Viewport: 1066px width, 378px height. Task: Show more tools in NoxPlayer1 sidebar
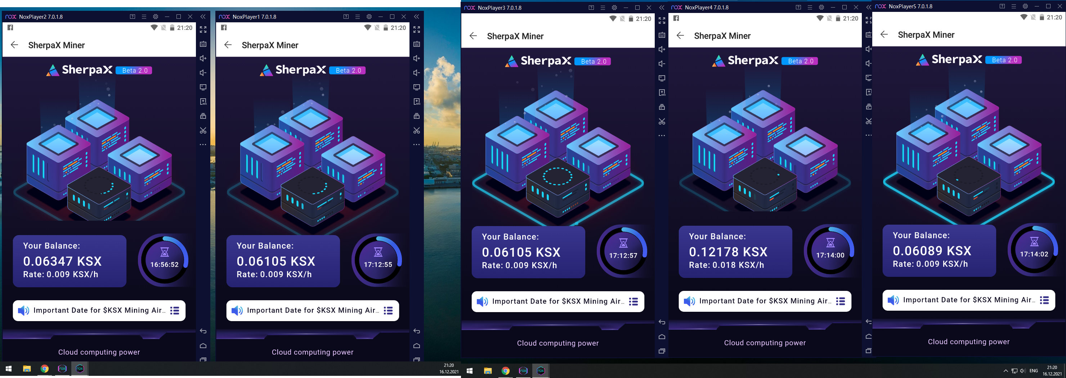pyautogui.click(x=417, y=145)
